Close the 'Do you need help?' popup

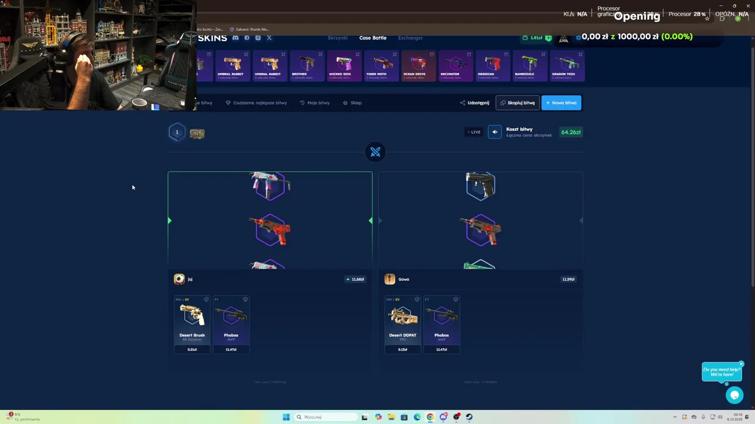pos(741,363)
